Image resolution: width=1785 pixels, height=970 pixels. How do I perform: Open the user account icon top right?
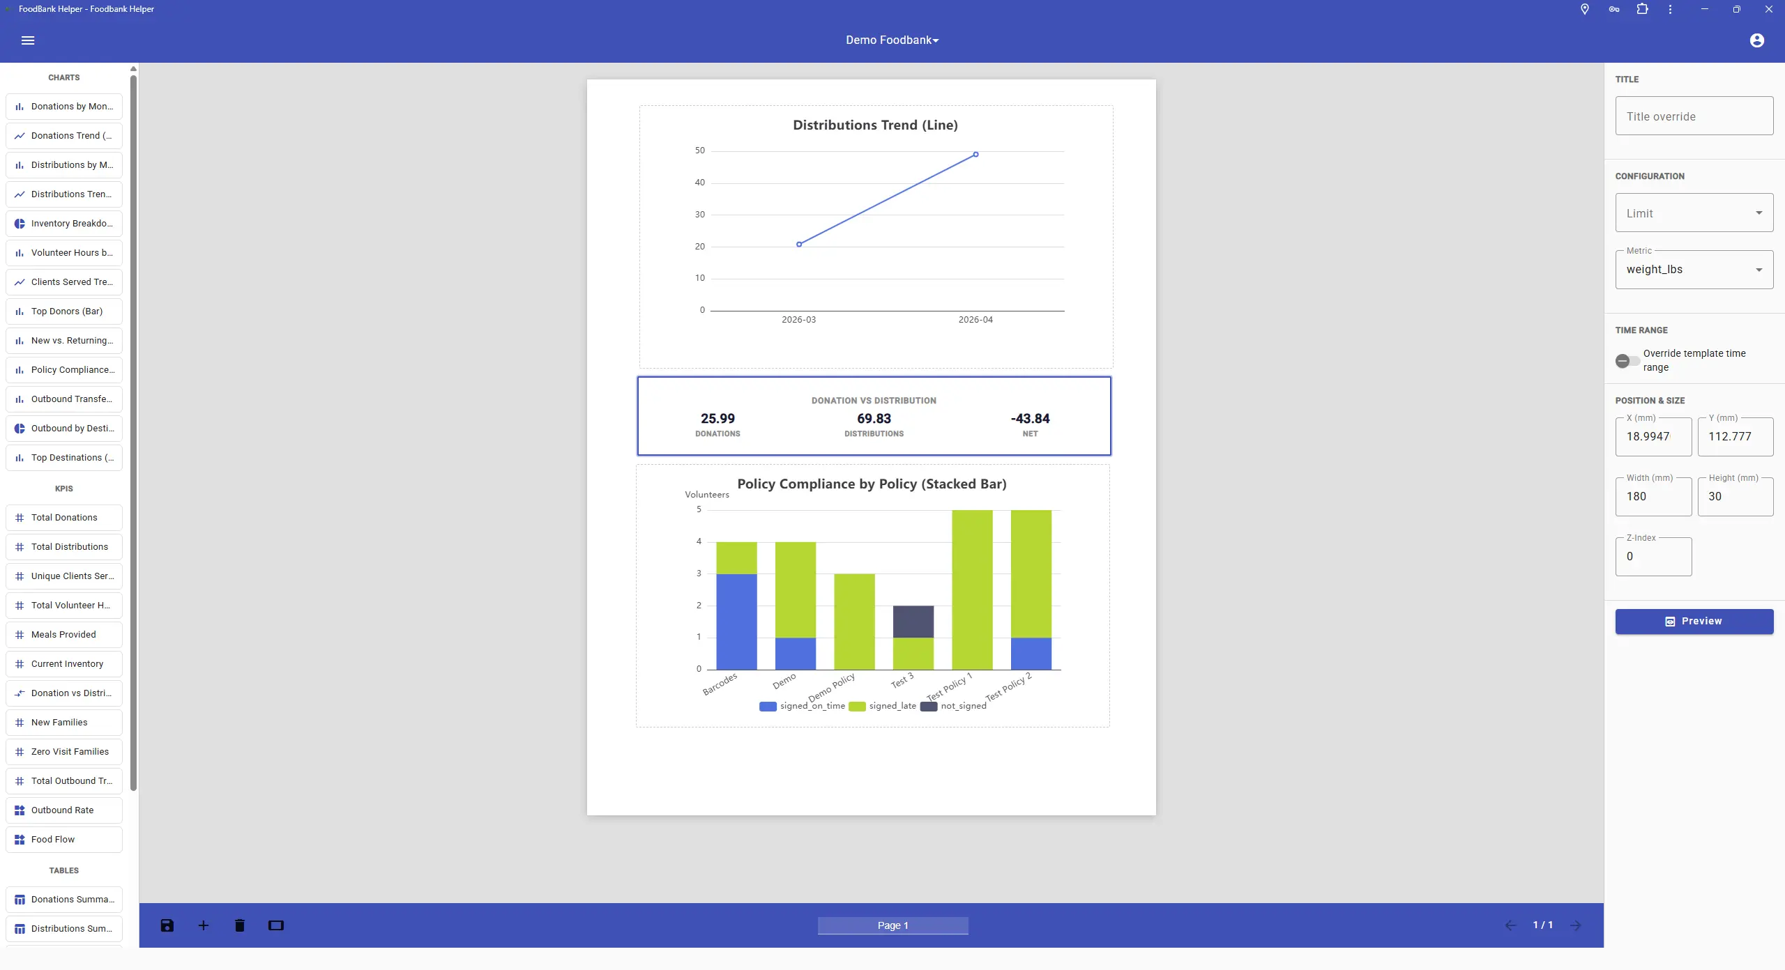click(1756, 40)
